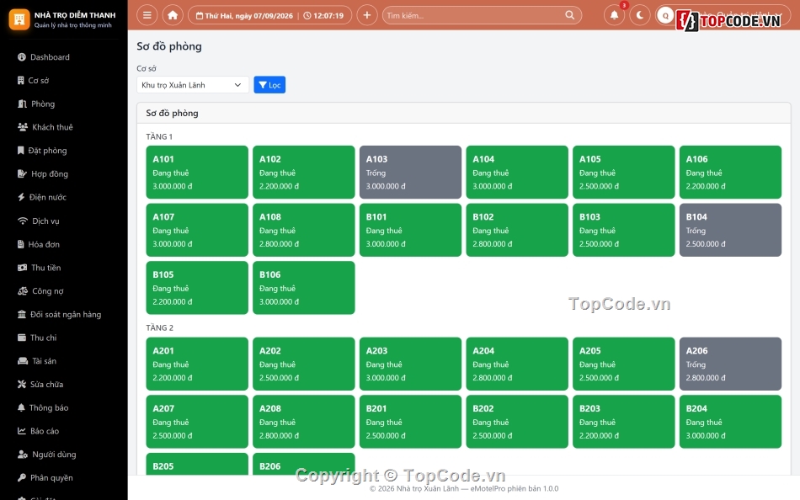The image size is (800, 500).
Task: Click the Phòng door icon in sidebar
Action: [x=22, y=104]
